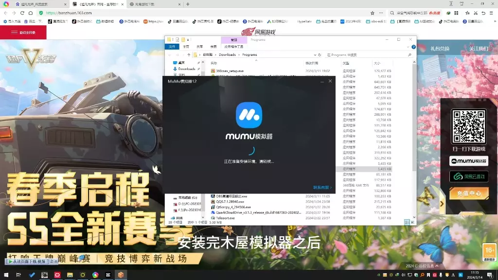The image size is (498, 280).
Task: Switch to the third browser tab 网易游戏下载
Action: [155, 4]
